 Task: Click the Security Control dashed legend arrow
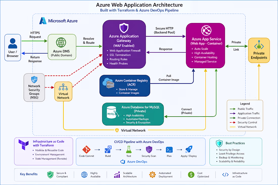[233, 122]
